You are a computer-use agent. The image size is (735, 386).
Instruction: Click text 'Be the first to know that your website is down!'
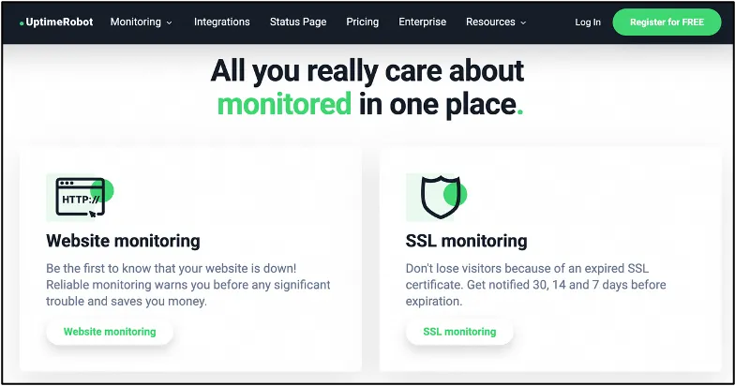pos(171,268)
